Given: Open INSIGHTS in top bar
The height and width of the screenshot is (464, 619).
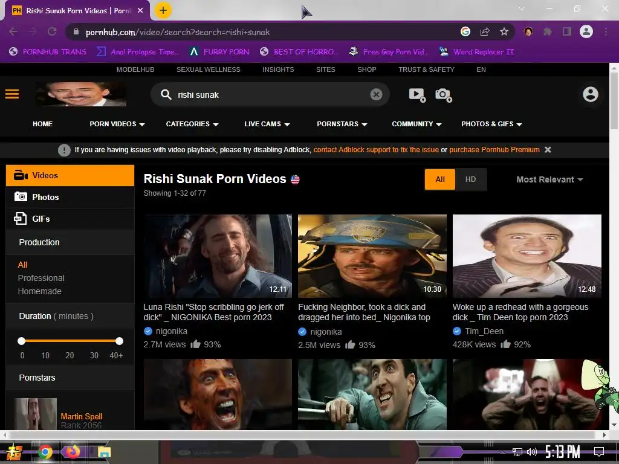Looking at the screenshot, I should (x=278, y=69).
